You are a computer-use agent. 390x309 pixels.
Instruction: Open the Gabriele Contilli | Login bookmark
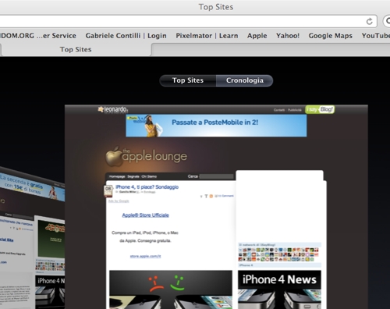[126, 36]
